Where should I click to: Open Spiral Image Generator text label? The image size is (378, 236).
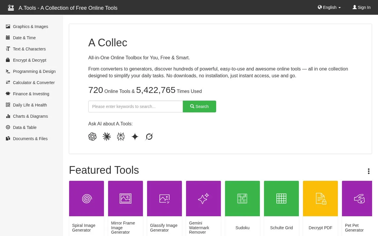(x=84, y=228)
